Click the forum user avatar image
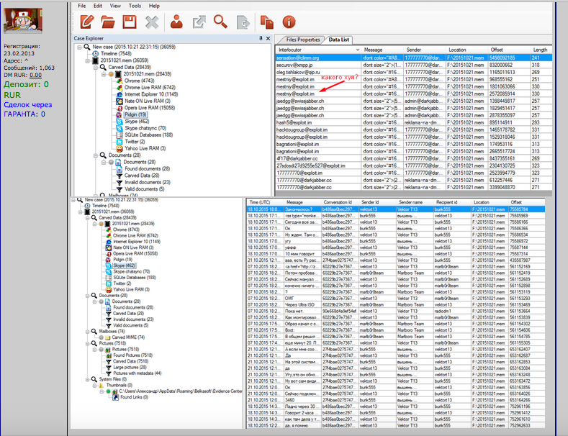Image resolution: width=568 pixels, height=436 pixels. click(x=23, y=21)
